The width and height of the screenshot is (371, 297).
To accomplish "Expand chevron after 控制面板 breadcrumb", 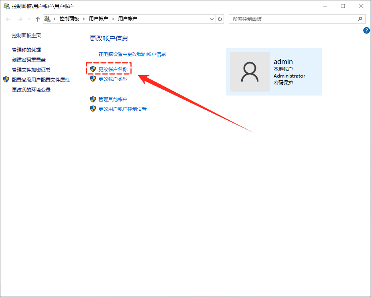I will pos(84,19).
